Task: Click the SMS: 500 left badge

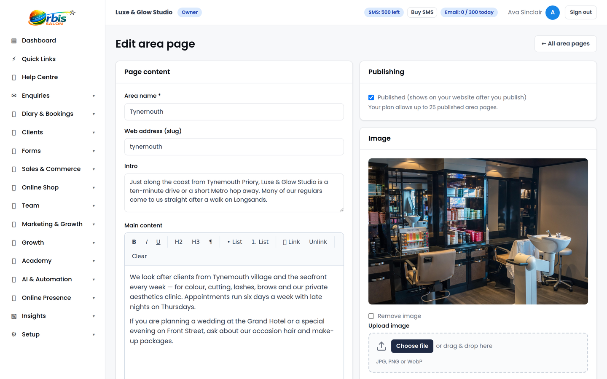Action: tap(384, 12)
